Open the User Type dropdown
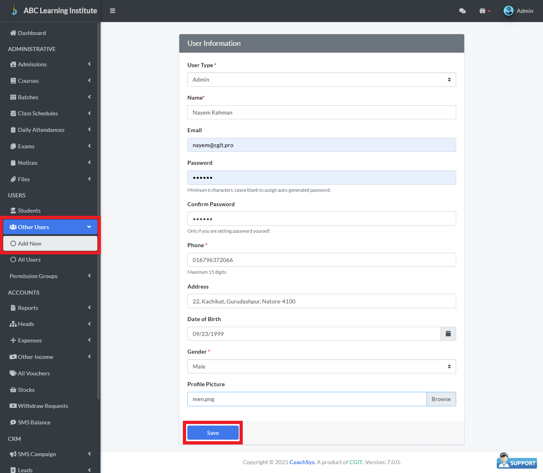 pos(322,80)
